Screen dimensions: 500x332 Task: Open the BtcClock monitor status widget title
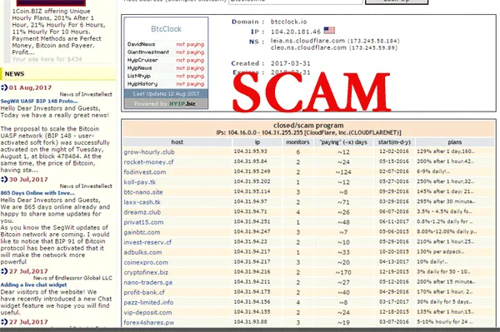(166, 29)
